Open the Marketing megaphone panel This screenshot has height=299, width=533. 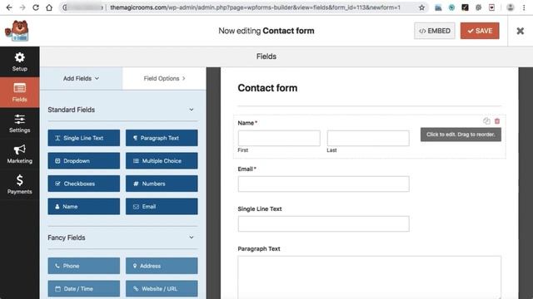tap(20, 154)
